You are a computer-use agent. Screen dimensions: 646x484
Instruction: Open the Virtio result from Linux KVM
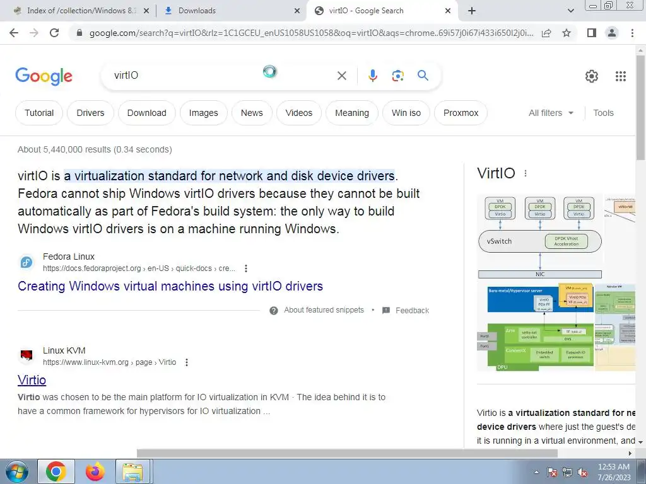click(32, 380)
